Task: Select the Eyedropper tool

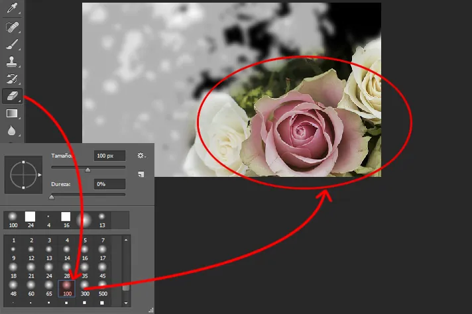Action: pos(12,8)
